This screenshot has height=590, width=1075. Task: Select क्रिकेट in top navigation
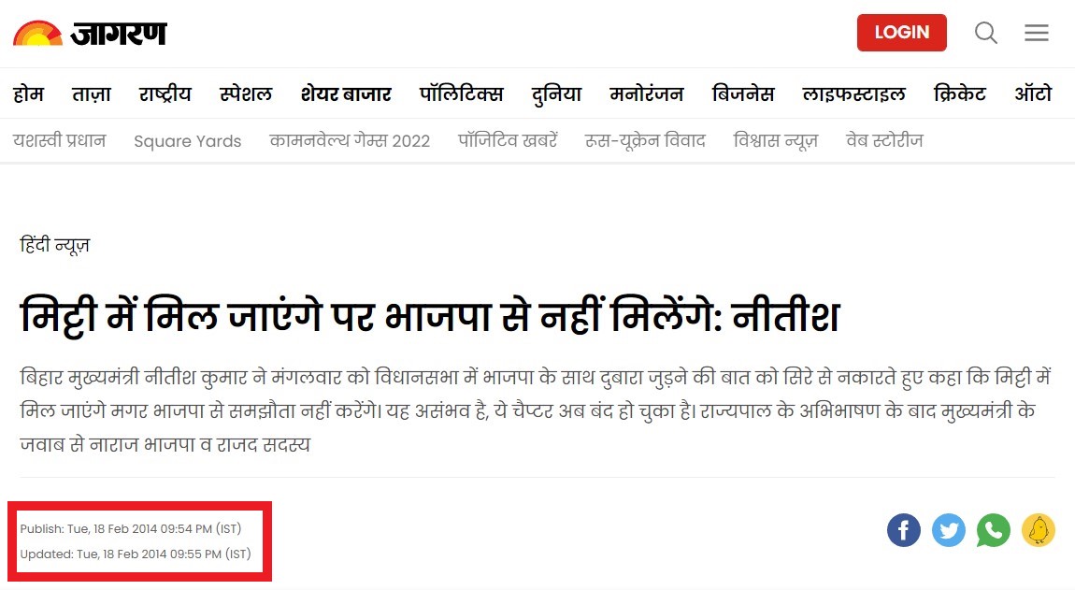coord(960,94)
